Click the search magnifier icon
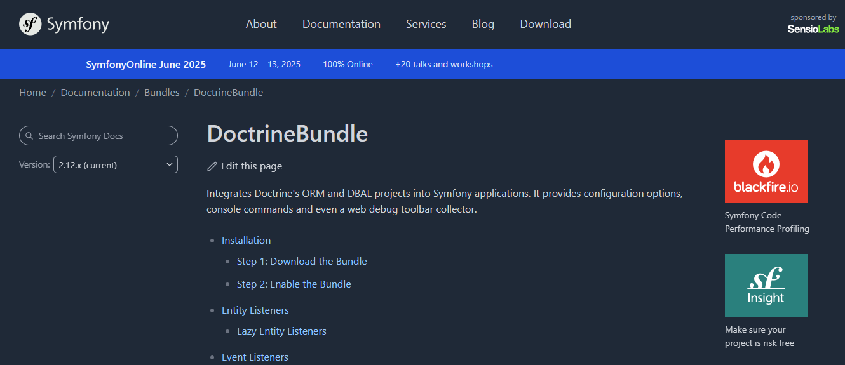Screen dimensions: 845x365 [x=30, y=136]
